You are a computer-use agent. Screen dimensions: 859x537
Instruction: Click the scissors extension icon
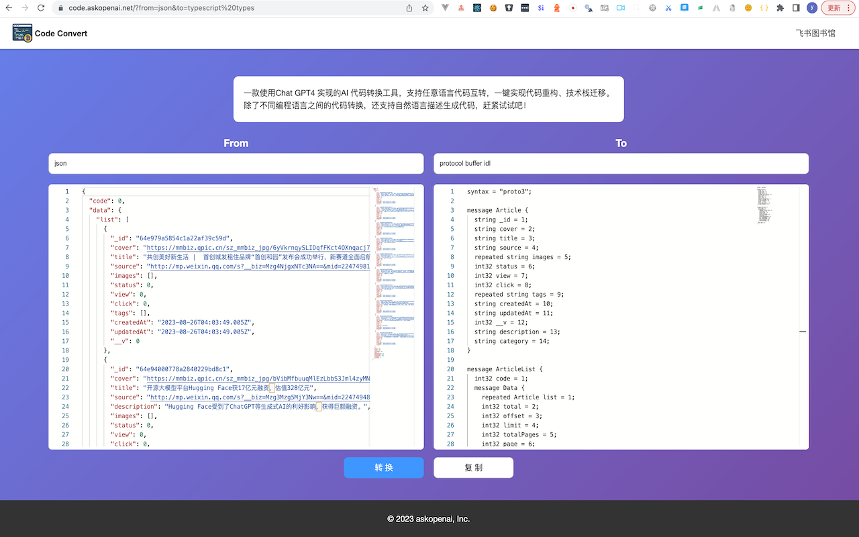click(668, 8)
